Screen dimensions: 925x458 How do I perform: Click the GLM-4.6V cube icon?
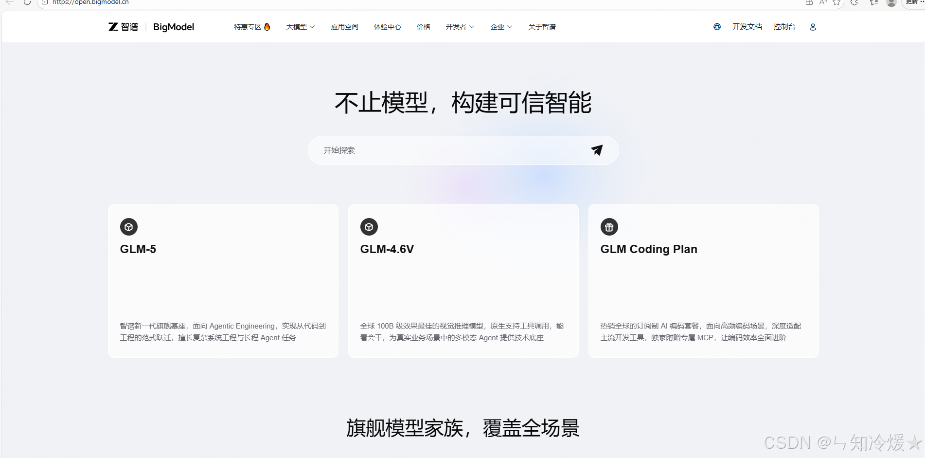pos(369,227)
